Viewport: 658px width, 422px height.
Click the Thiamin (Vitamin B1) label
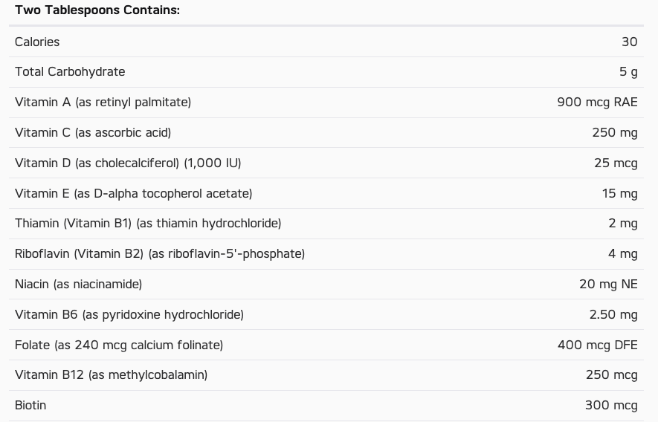(148, 224)
